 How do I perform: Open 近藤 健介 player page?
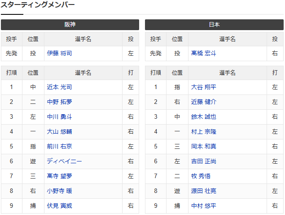[x=203, y=102]
